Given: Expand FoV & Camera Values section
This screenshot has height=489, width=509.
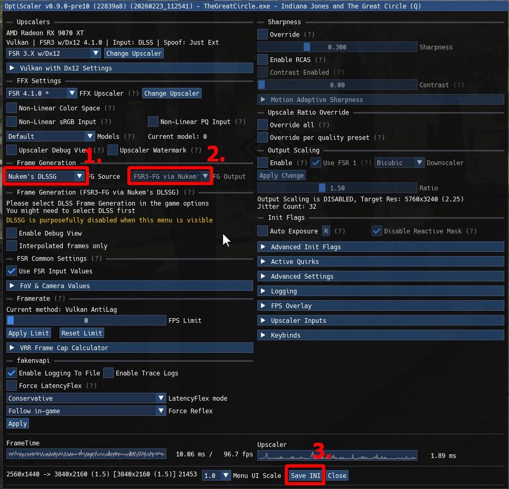Looking at the screenshot, I should pyautogui.click(x=129, y=286).
